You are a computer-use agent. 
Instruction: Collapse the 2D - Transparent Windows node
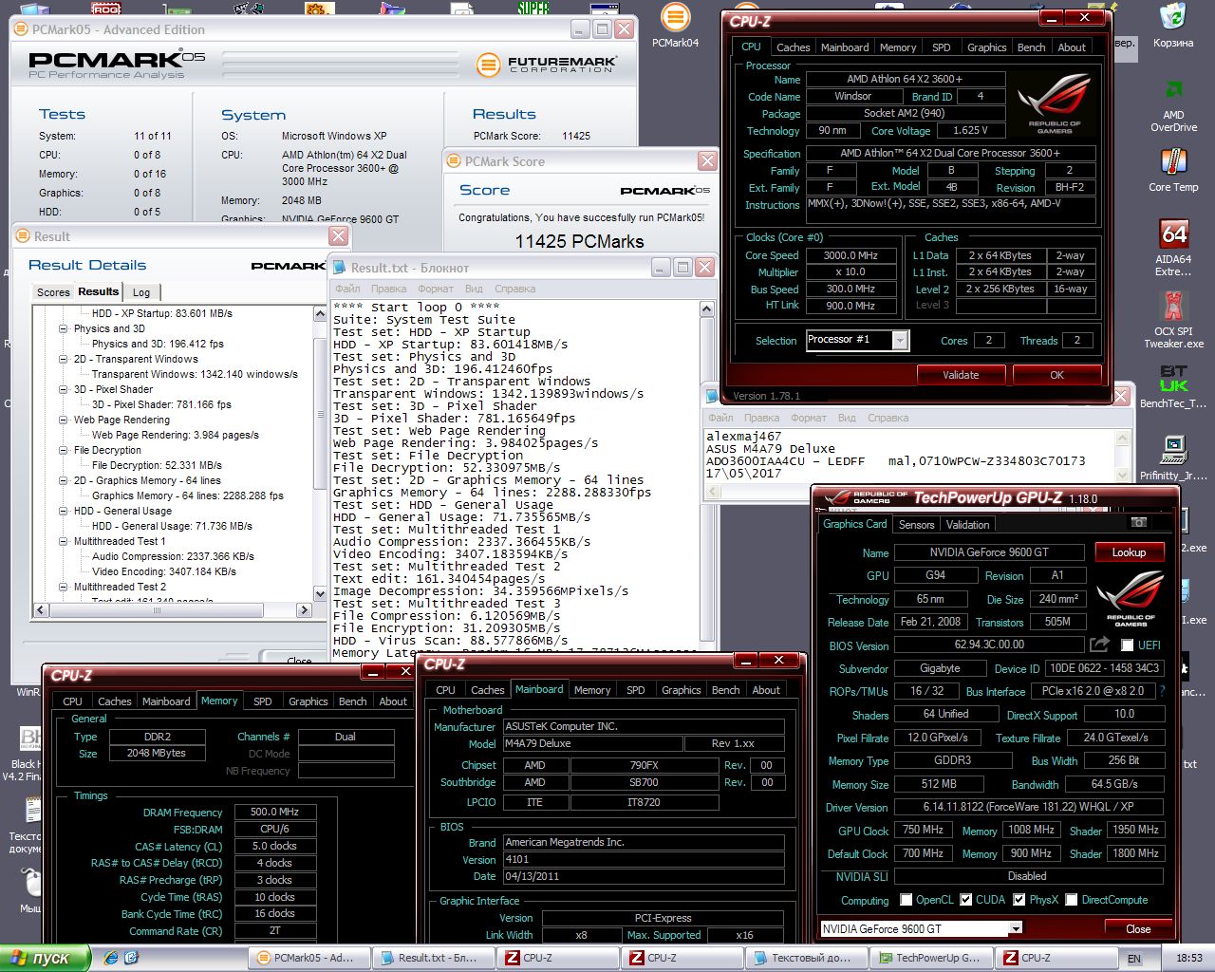pos(64,359)
